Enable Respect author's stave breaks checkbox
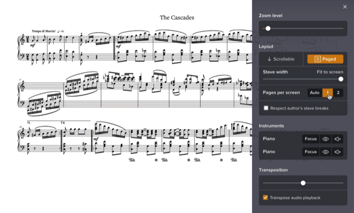Viewport: 354px width, 213px height. (266, 108)
